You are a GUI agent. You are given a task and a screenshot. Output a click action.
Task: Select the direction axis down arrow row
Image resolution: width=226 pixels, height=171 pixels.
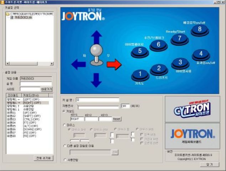[x=28, y=109]
